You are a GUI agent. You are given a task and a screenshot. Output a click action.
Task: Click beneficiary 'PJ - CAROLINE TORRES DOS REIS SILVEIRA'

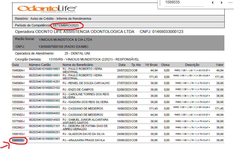coord(86,96)
